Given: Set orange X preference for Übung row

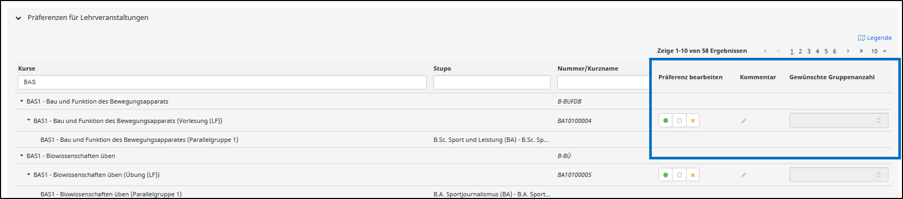Looking at the screenshot, I should point(693,175).
